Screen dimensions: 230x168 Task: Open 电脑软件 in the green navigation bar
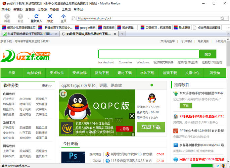pyautogui.click(x=34, y=73)
